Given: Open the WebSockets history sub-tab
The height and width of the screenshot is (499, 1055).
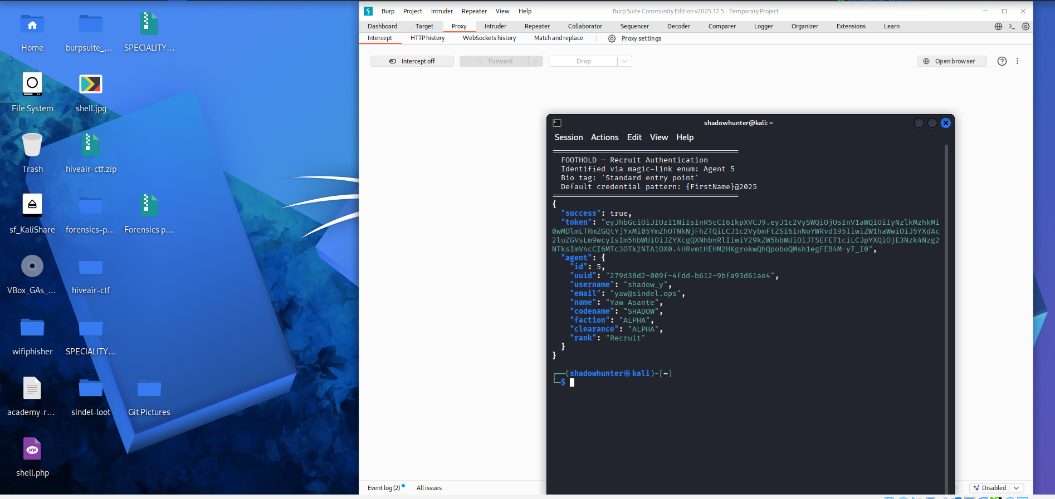Looking at the screenshot, I should pos(489,38).
